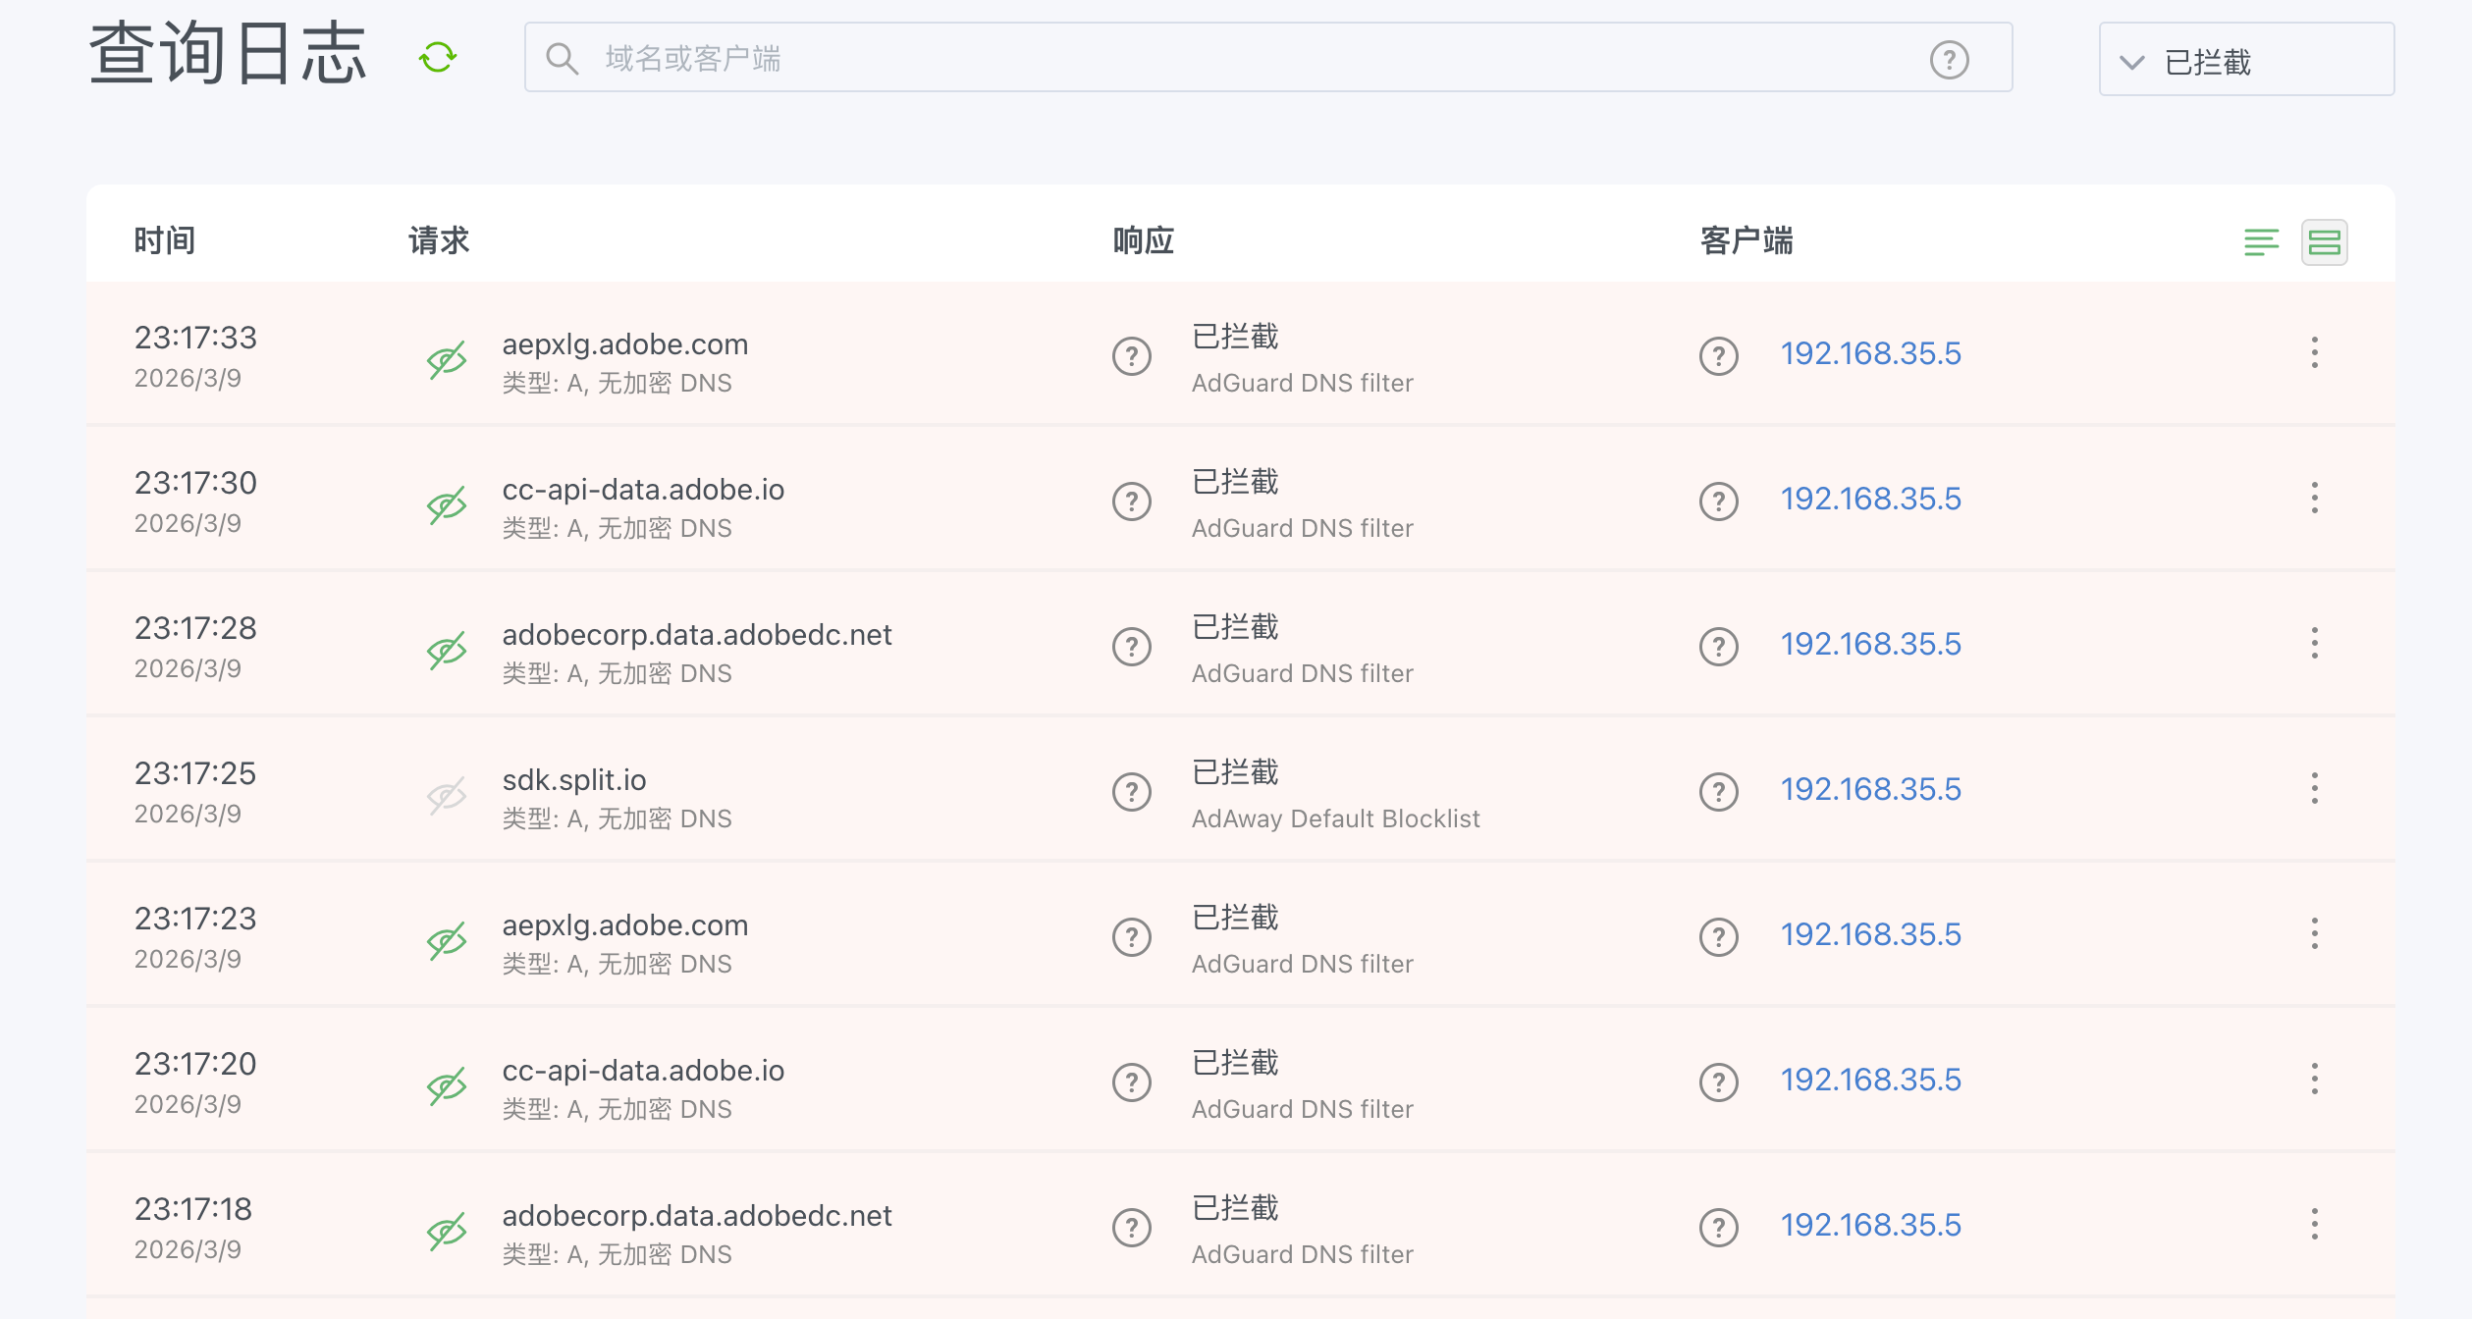Click the 23:17:30 cc-api-data.adobe.io domain
This screenshot has height=1319, width=2472.
click(x=643, y=490)
